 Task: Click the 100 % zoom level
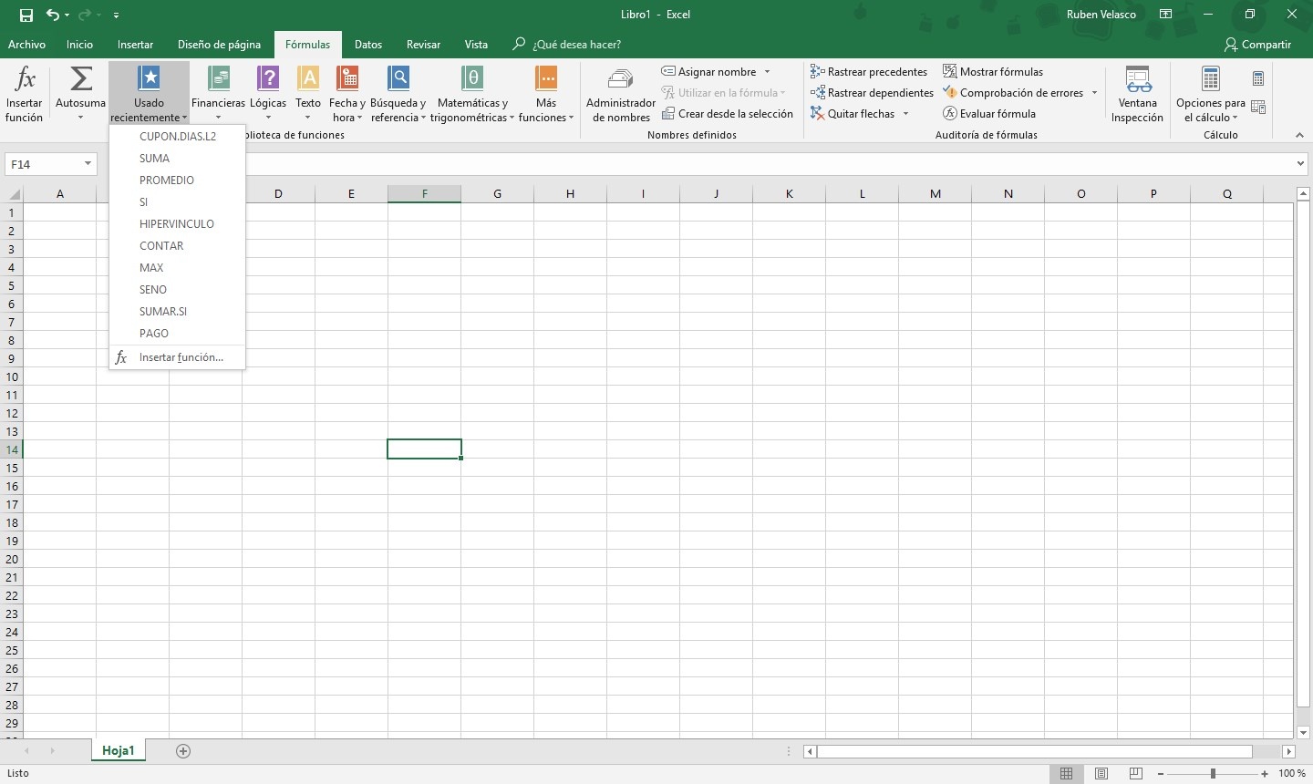click(1292, 773)
